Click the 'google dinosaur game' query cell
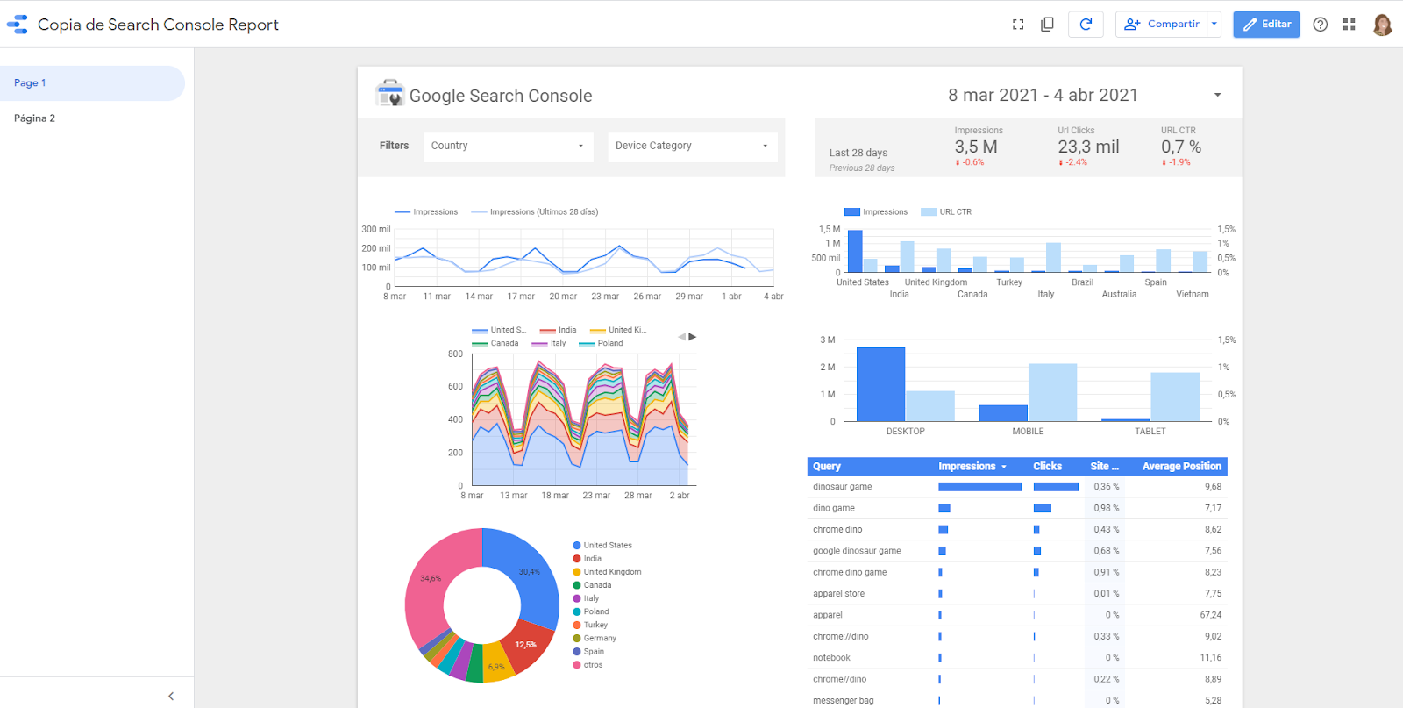Viewport: 1403px width, 708px height. click(857, 551)
